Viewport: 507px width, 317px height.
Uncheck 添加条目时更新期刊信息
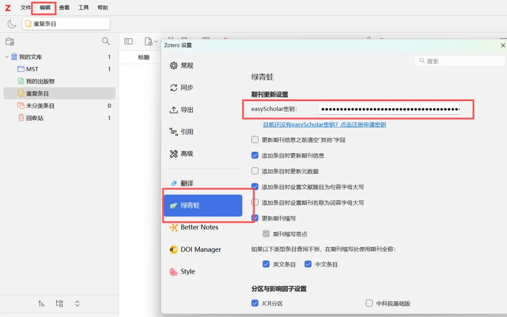(255, 155)
